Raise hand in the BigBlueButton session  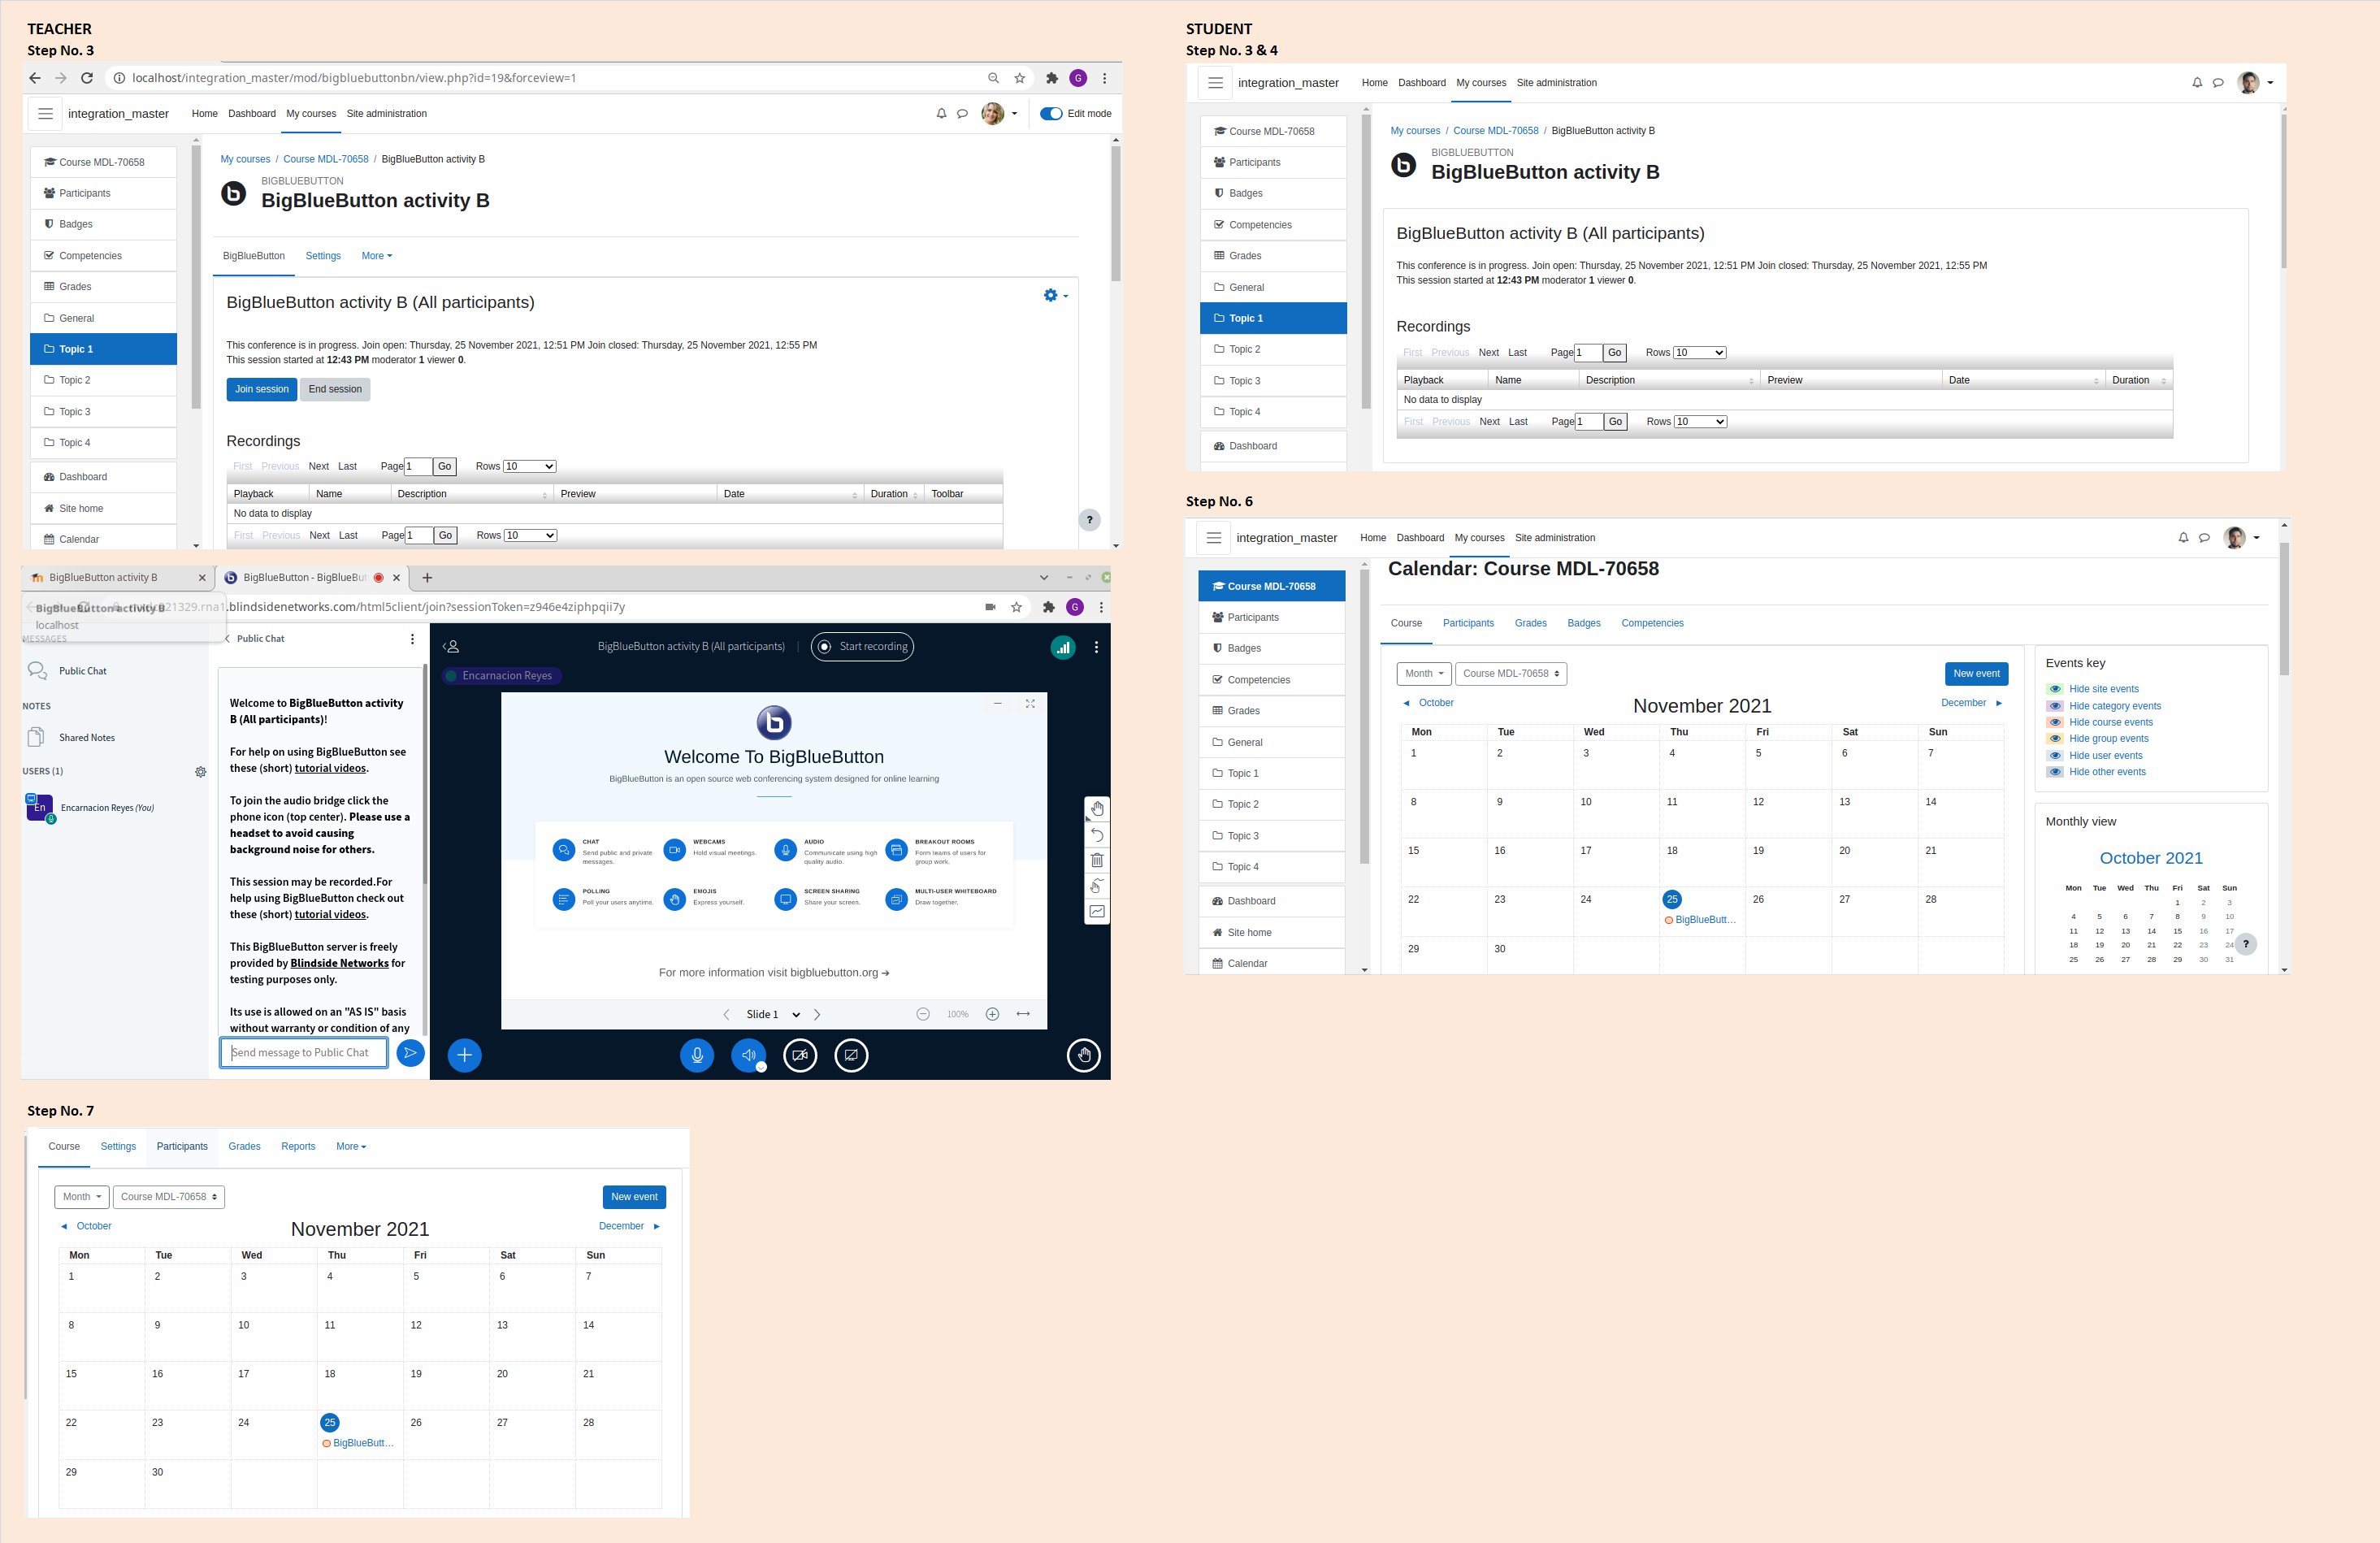point(1083,1055)
